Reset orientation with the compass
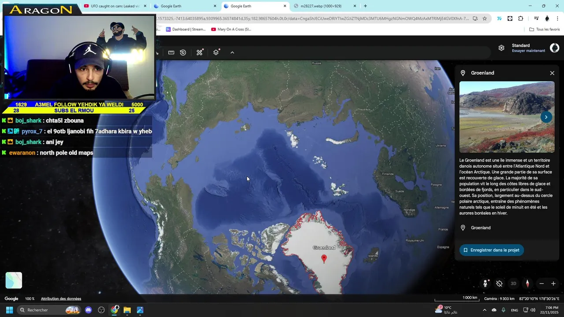564x317 pixels. coord(527,284)
